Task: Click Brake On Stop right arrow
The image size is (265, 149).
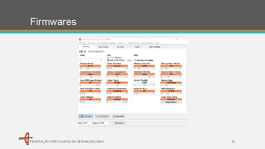Action: click(x=154, y=94)
